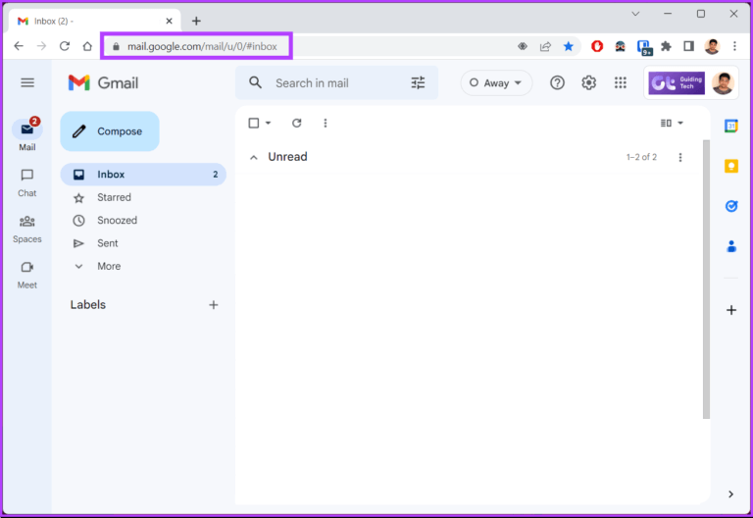753x518 pixels.
Task: Open Google Tasks in side panel
Action: coord(731,206)
